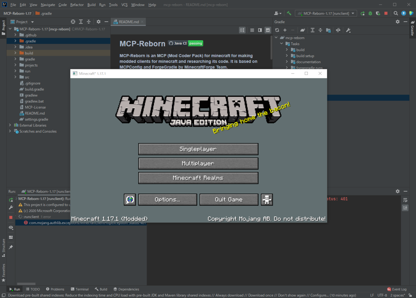This screenshot has height=298, width=416.
Task: Execute Gradle Task elephant icon
Action: [303, 30]
